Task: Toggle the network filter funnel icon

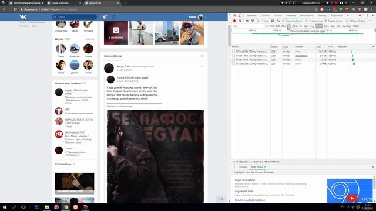Action: coord(253,21)
